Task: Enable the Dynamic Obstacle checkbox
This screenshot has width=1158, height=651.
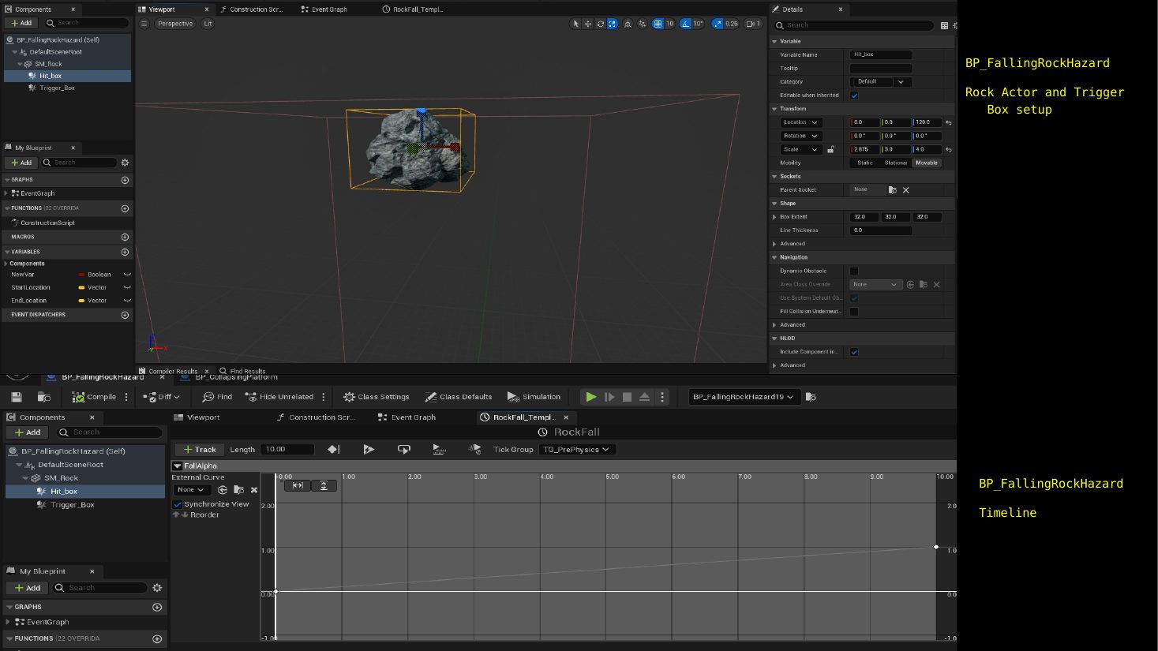Action: coord(854,271)
